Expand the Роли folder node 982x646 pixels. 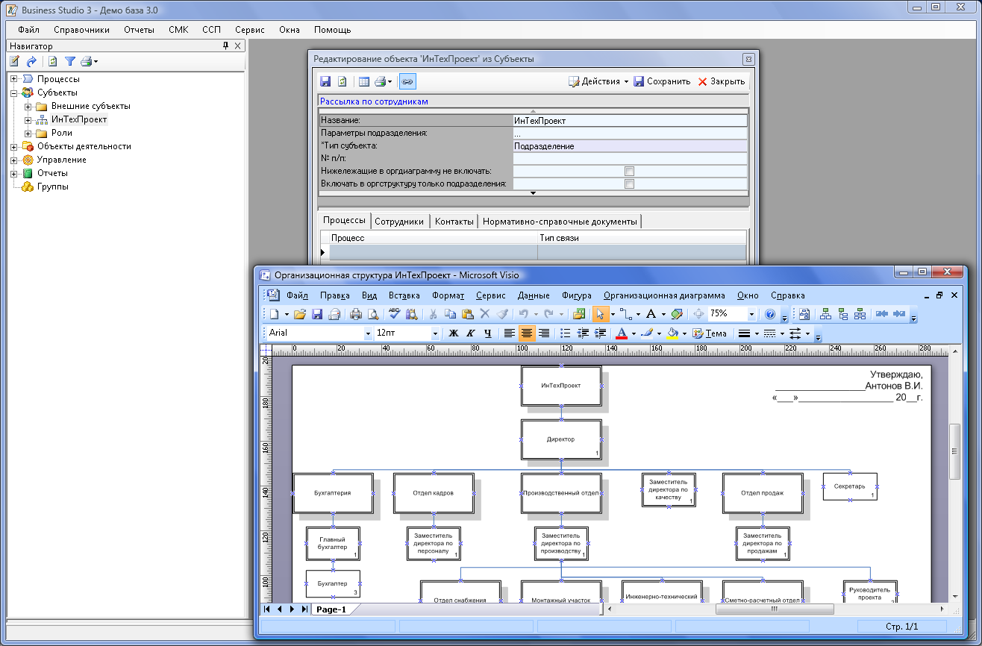point(28,133)
